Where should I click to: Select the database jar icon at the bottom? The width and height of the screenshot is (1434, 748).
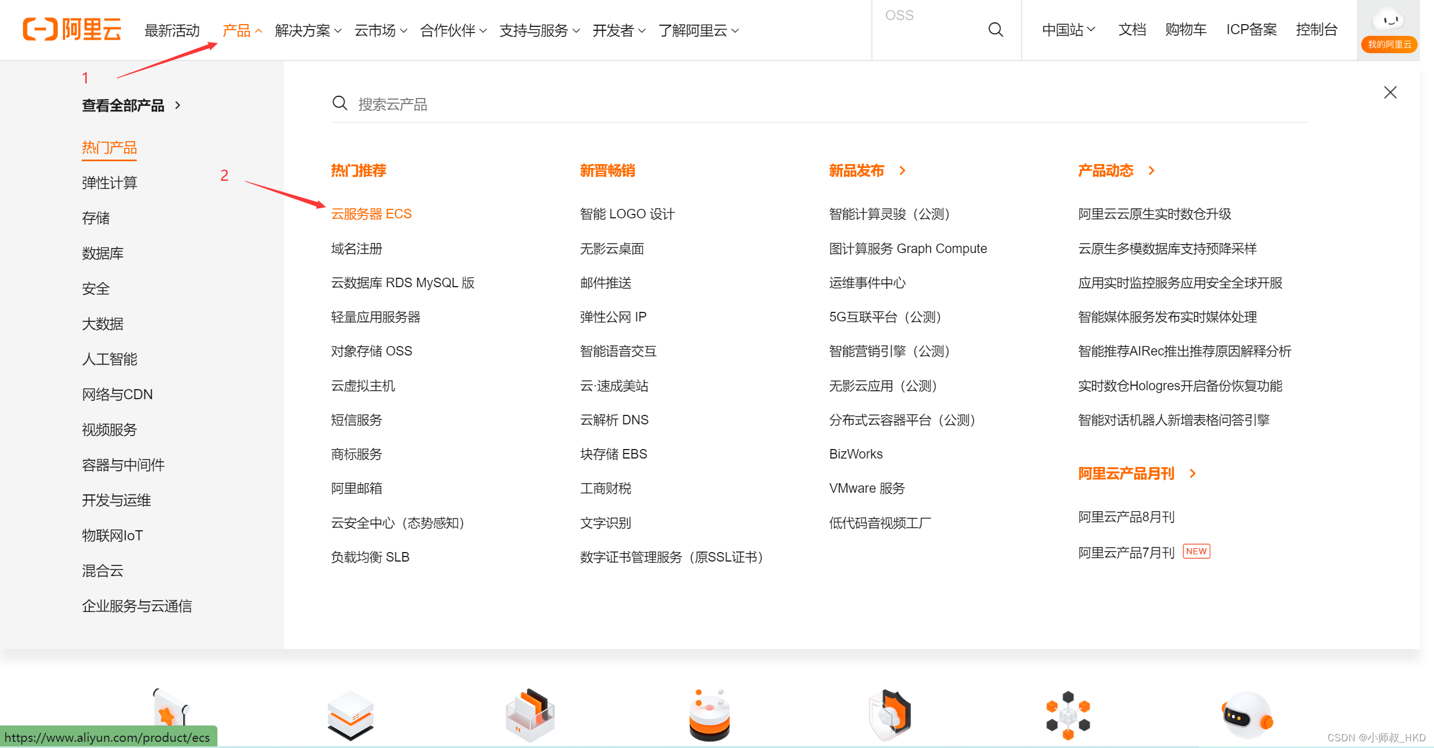pos(708,715)
